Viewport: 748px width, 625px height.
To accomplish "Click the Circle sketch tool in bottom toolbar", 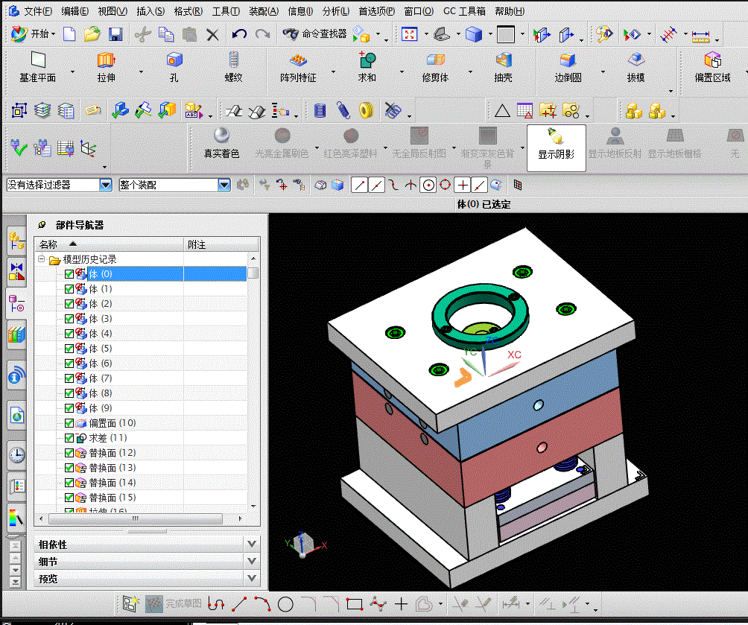I will click(x=285, y=604).
